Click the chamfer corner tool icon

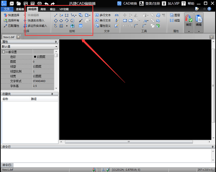tap(144, 26)
